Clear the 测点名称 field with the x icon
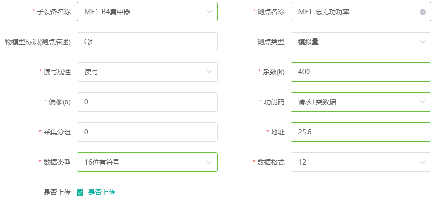The image size is (437, 200). click(422, 12)
